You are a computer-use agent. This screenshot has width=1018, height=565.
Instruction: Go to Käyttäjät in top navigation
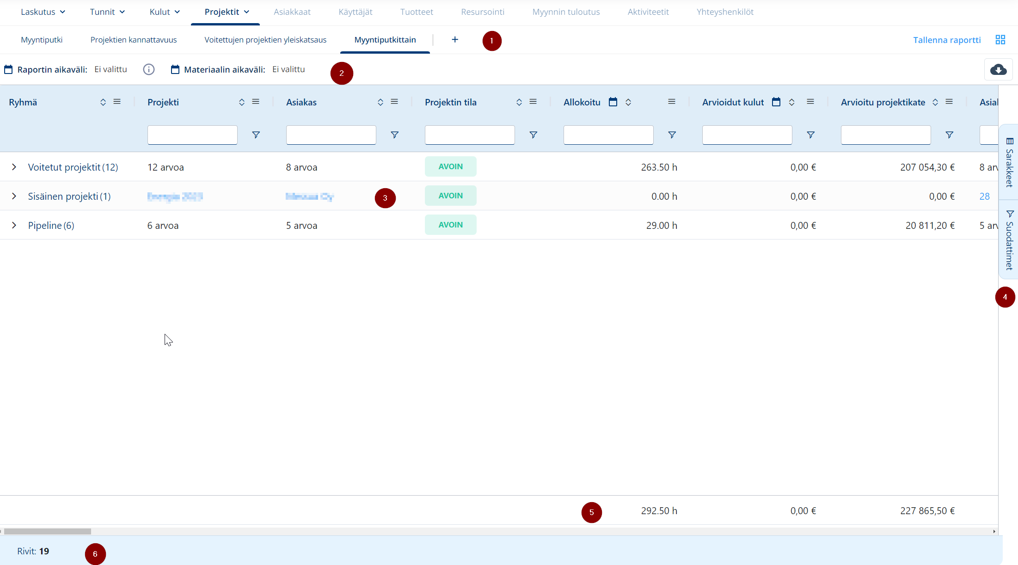tap(356, 12)
